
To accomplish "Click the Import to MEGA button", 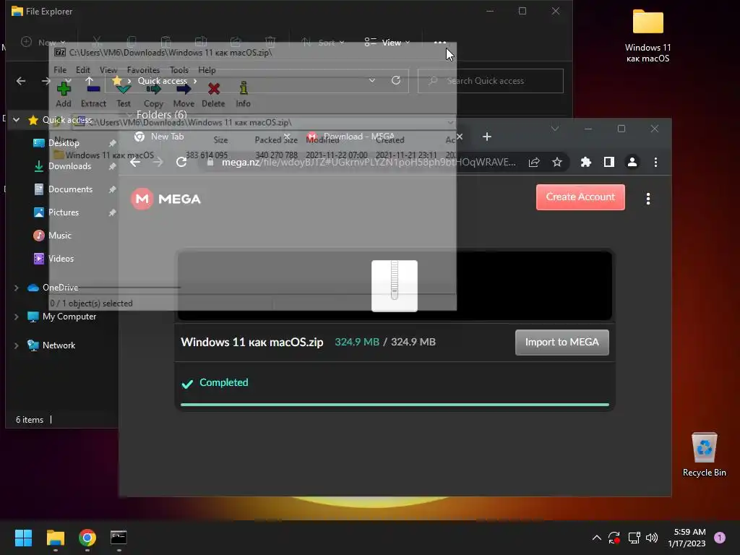I will 562,342.
